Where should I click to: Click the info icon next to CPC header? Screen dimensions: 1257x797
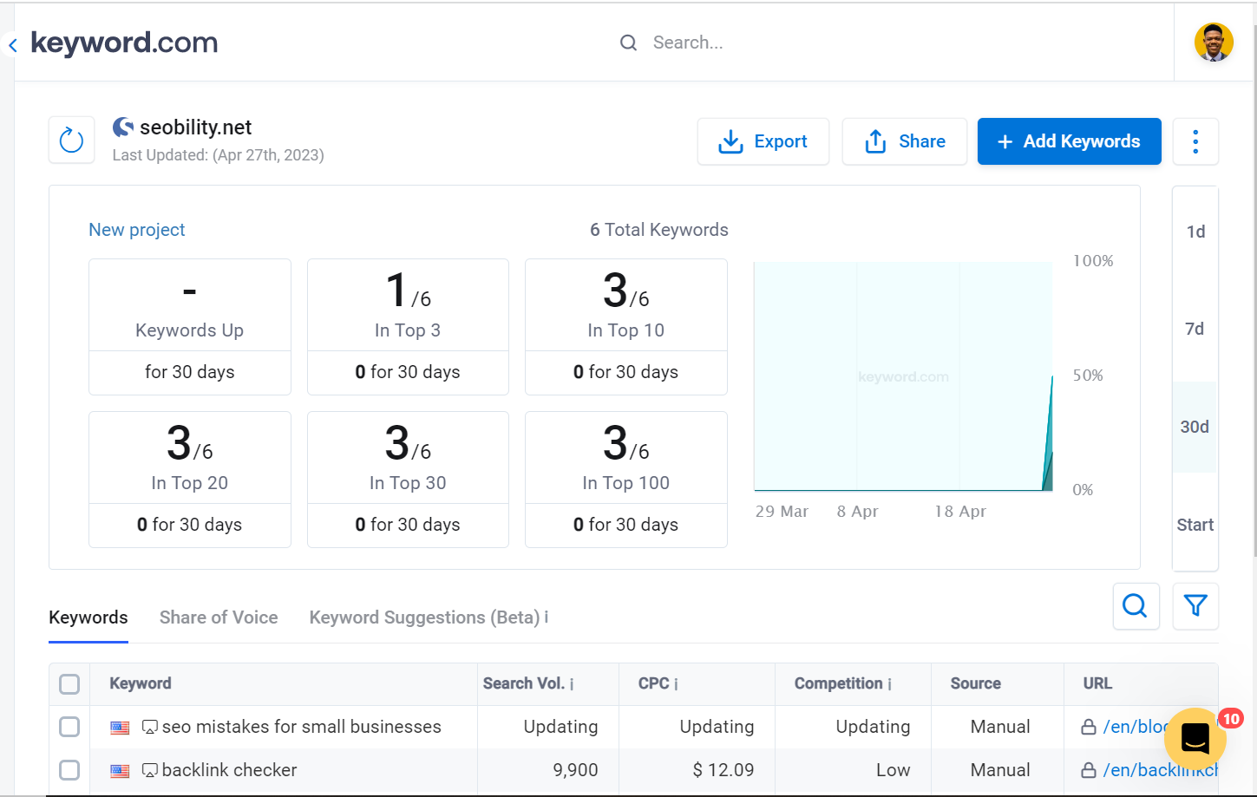pyautogui.click(x=677, y=683)
